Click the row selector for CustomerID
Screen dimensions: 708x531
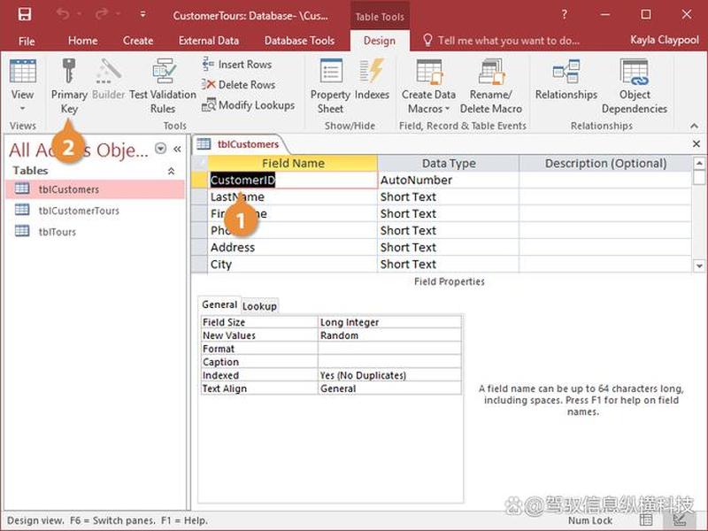point(200,181)
